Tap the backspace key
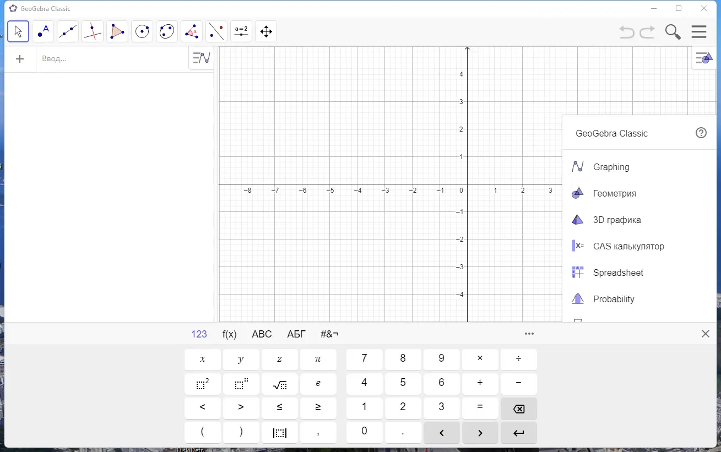721x452 pixels. (518, 408)
